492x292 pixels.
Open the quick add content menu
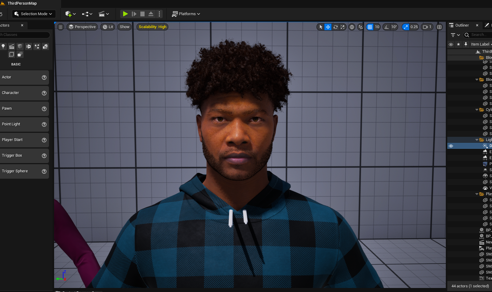[70, 14]
